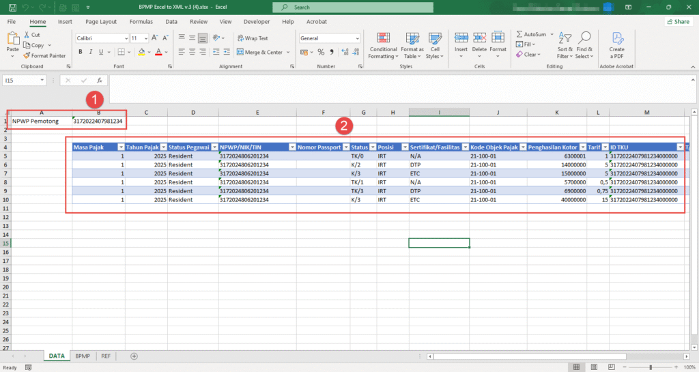Click the Merge & Center button
699x372 pixels.
coord(259,52)
